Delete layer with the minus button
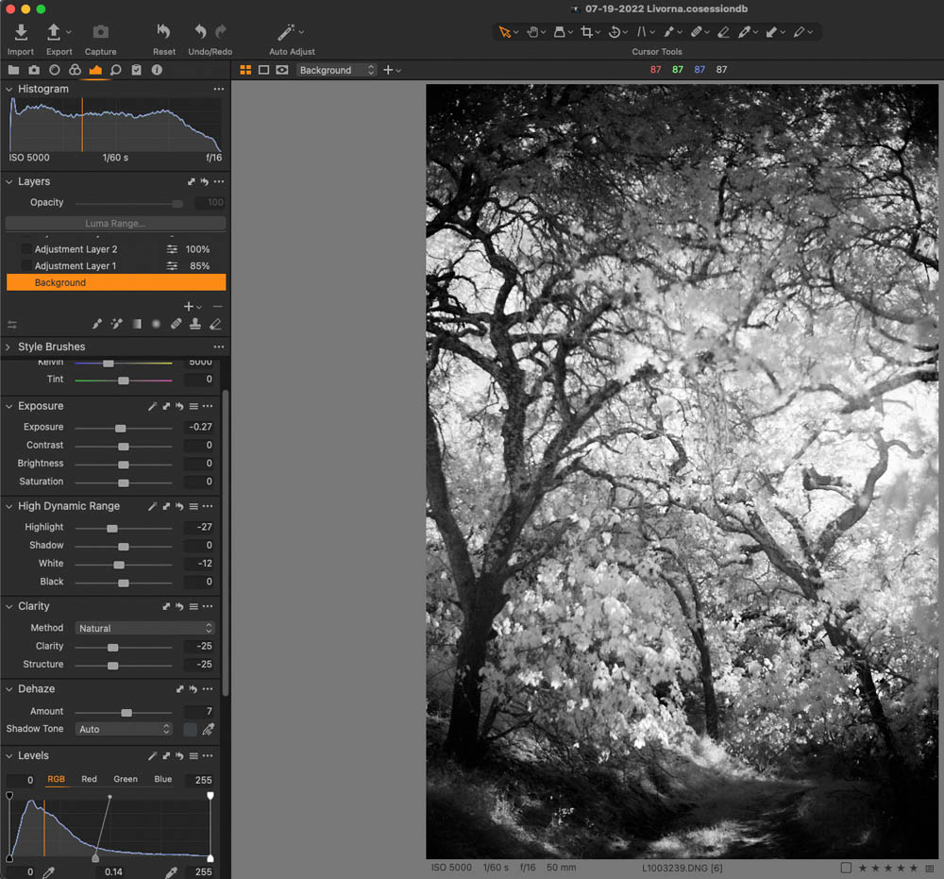 (217, 307)
